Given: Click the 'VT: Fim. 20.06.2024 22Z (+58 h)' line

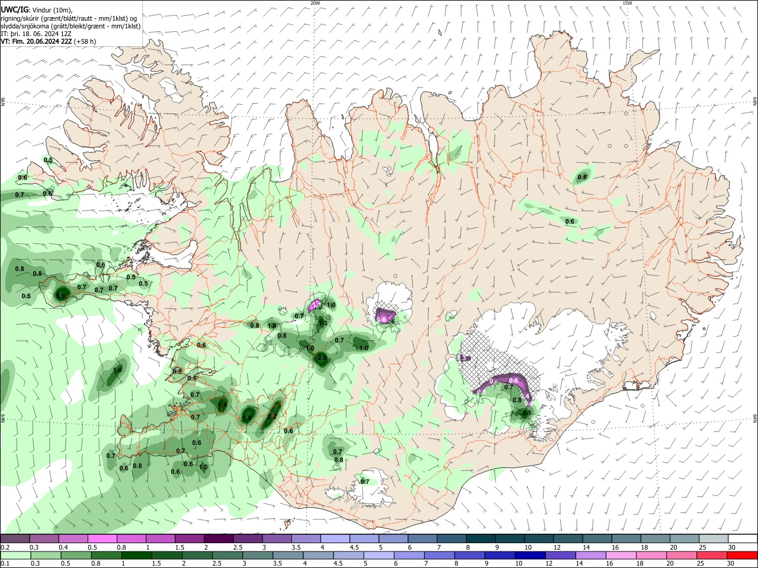Looking at the screenshot, I should 49,41.
